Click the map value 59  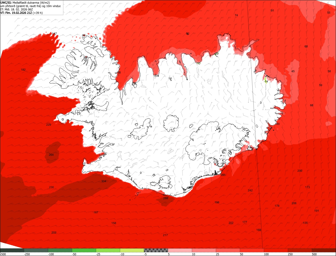[321, 85]
